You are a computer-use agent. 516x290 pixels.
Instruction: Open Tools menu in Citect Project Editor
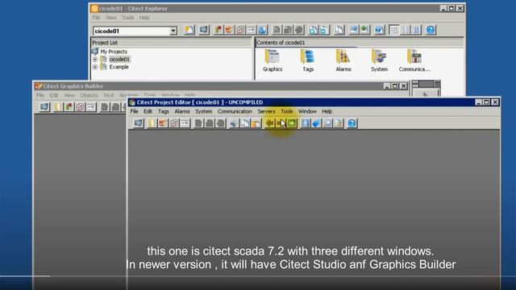click(287, 111)
